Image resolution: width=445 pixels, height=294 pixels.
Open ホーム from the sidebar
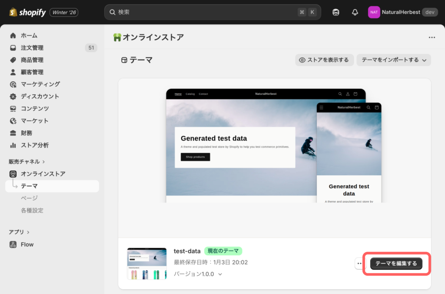[29, 36]
